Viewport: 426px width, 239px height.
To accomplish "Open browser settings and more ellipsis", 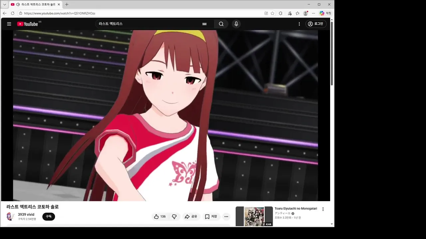I will pos(314,13).
